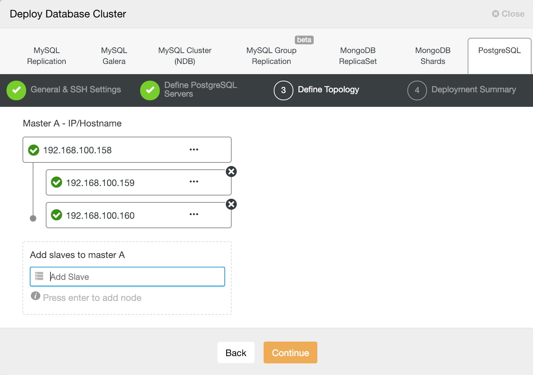The image size is (533, 375).
Task: Click the Deploy Database Cluster title
Action: [x=68, y=14]
